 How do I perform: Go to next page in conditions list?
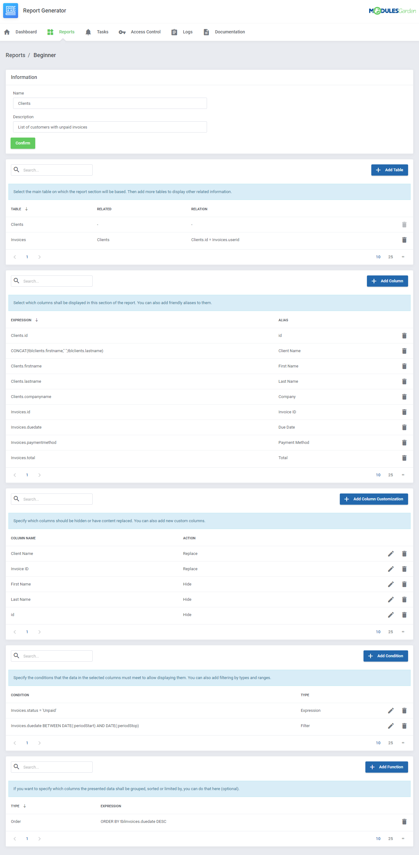point(40,743)
